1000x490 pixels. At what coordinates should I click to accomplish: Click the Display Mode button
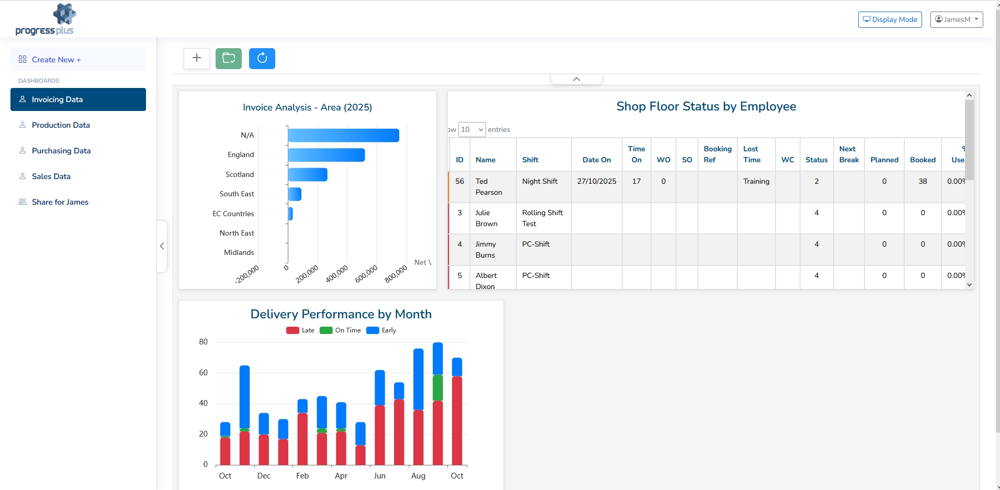tap(890, 19)
